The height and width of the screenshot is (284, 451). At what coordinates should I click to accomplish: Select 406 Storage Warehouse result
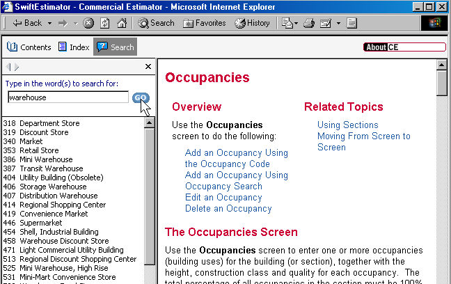[x=45, y=187]
